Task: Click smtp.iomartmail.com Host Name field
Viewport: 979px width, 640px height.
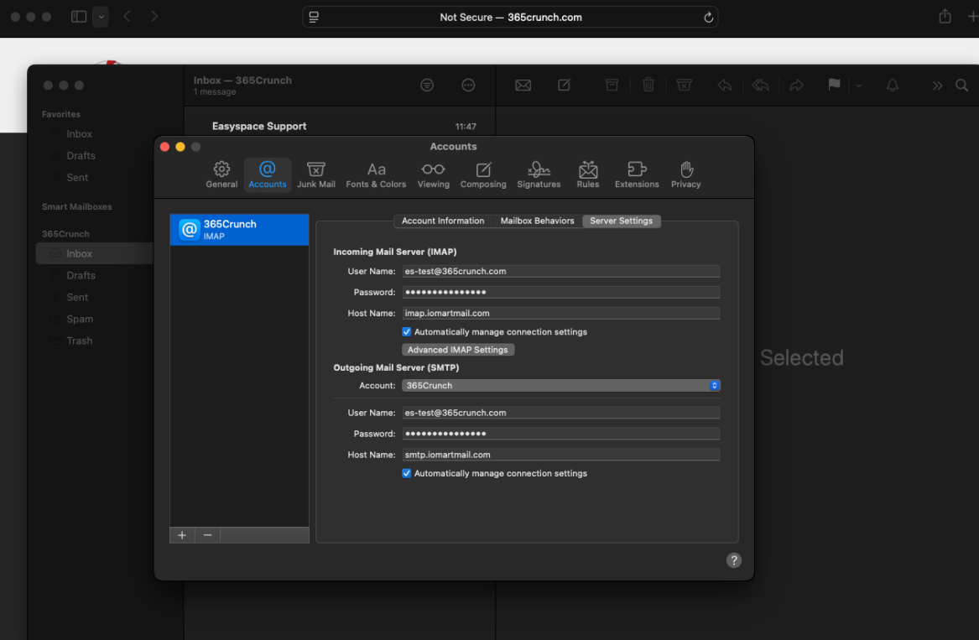Action: (560, 455)
